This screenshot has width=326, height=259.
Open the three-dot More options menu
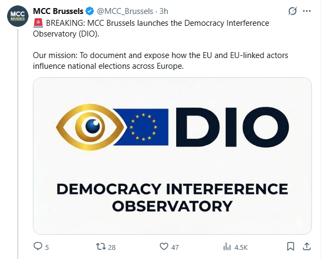click(307, 11)
